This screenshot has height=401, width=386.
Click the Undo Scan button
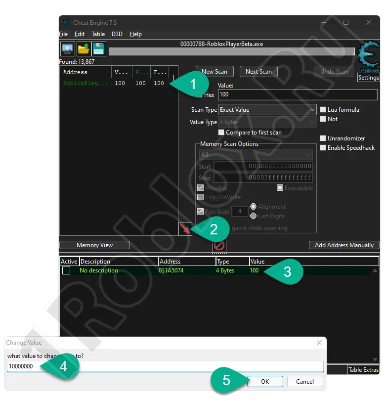335,72
